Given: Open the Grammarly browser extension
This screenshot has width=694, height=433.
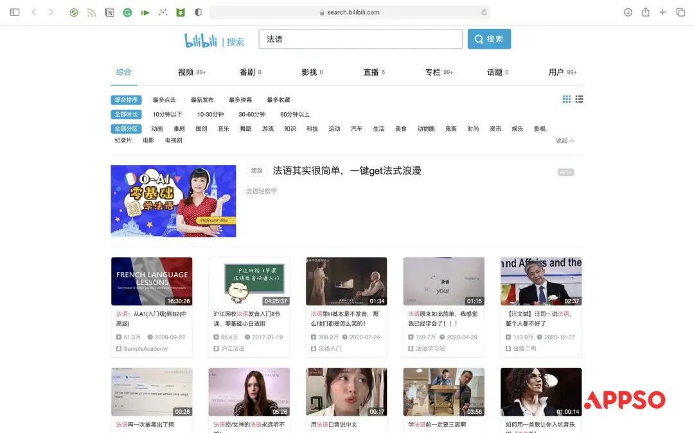Looking at the screenshot, I should point(127,12).
